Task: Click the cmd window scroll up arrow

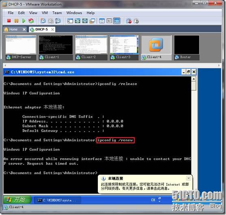Action: pyautogui.click(x=194, y=79)
